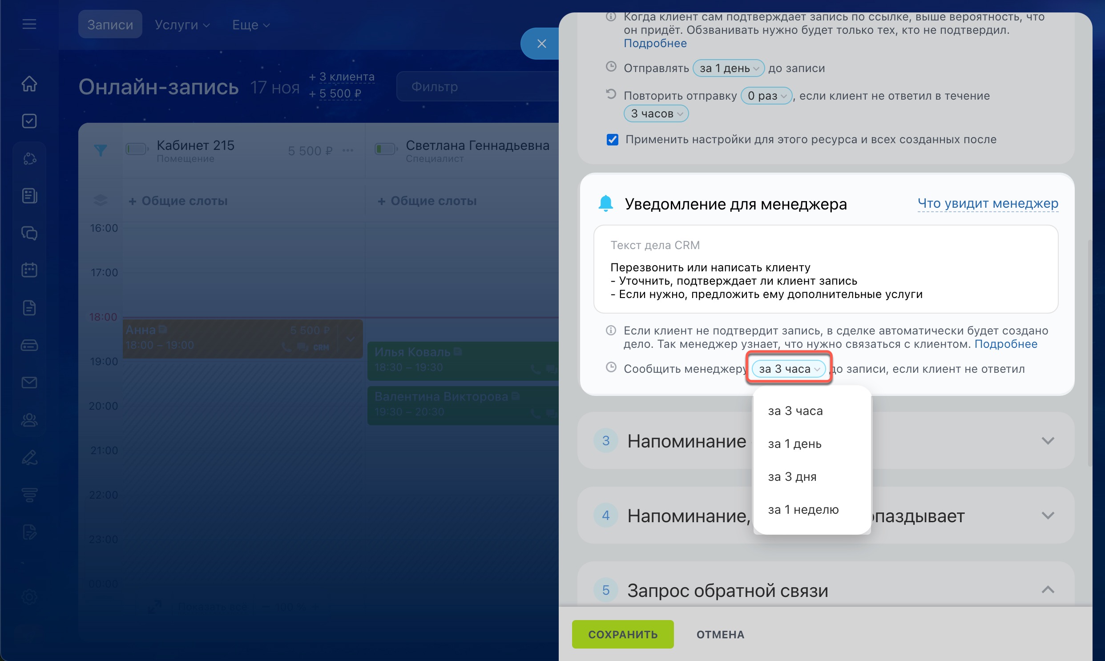Open the calendar icon in left sidebar
1105x661 pixels.
(29, 270)
